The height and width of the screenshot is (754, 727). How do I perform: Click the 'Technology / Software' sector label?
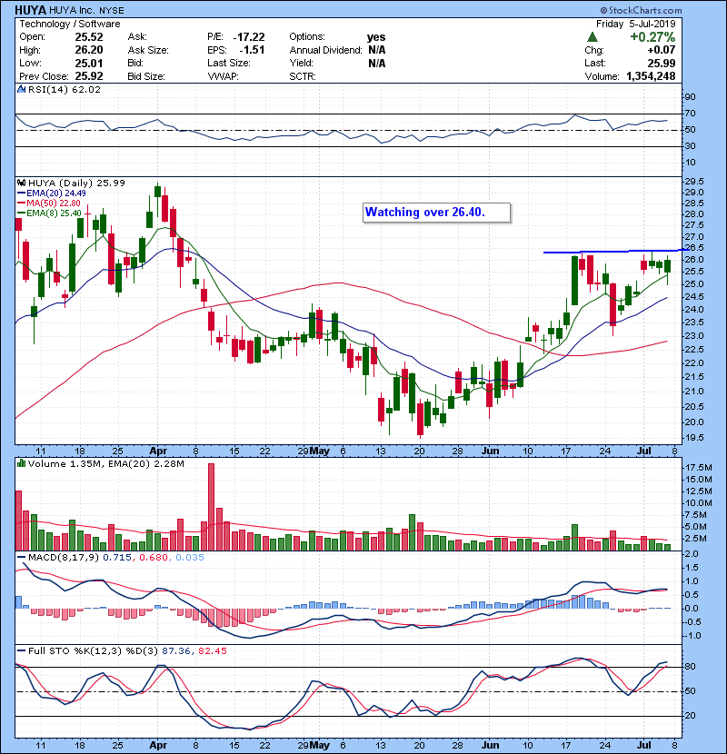pyautogui.click(x=70, y=24)
